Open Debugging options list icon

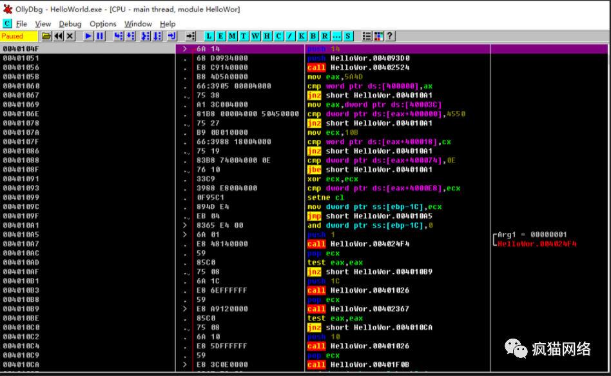click(x=367, y=36)
